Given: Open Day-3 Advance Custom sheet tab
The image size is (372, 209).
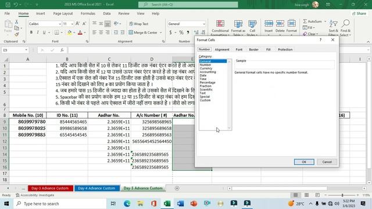Looking at the screenshot, I should [50, 188].
